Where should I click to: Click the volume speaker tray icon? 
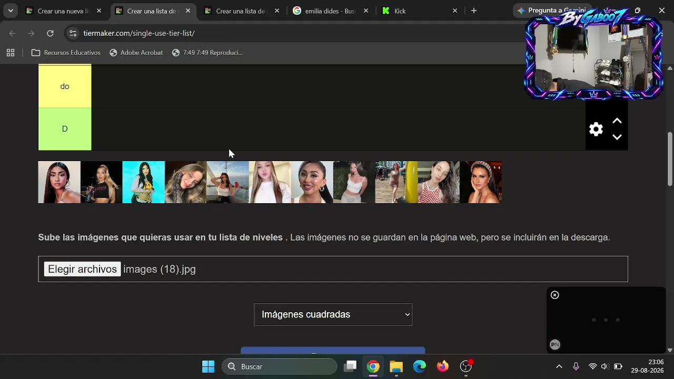pyautogui.click(x=604, y=366)
